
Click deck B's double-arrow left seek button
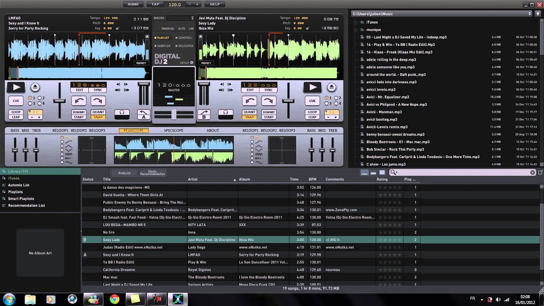tap(222, 90)
